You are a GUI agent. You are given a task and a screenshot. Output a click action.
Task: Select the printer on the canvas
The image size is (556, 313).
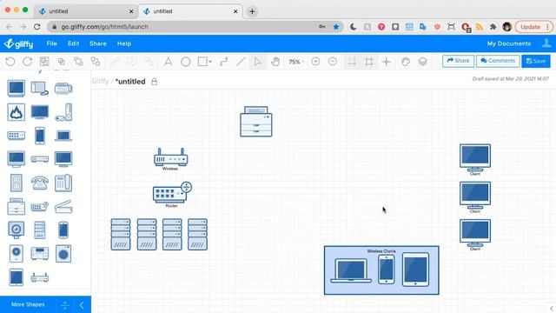[256, 122]
